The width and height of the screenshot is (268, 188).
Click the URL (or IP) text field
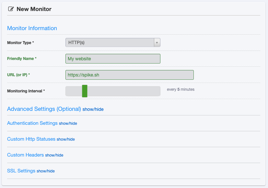tap(129, 75)
